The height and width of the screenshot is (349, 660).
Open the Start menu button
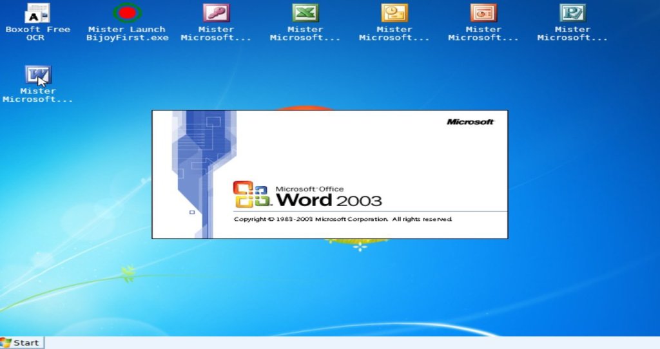click(x=23, y=343)
